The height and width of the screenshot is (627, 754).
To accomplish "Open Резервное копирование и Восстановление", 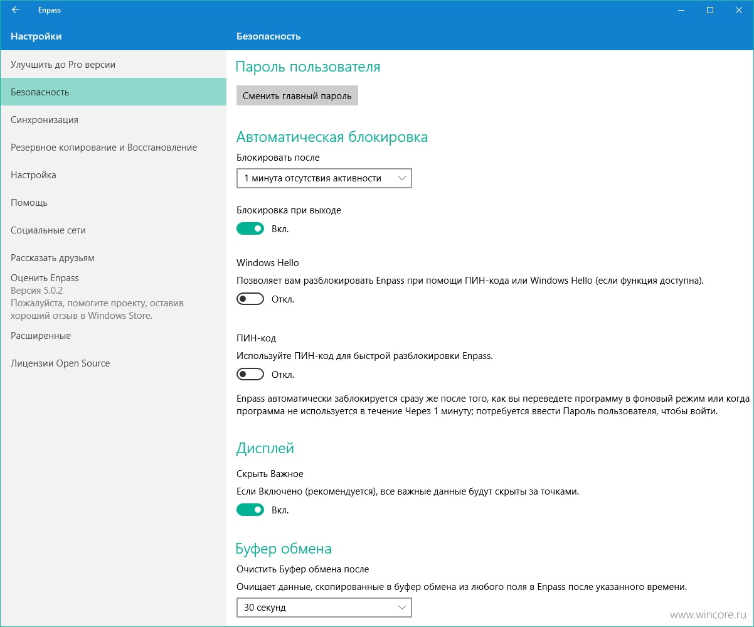I will tap(113, 147).
